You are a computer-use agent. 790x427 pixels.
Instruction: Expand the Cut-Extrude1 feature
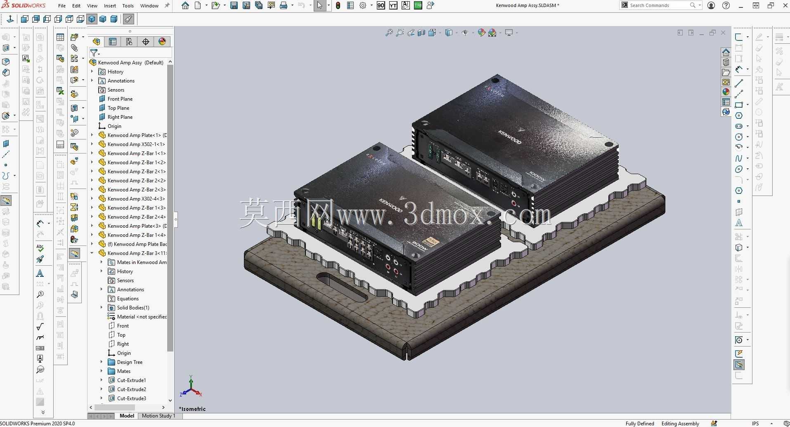[102, 380]
